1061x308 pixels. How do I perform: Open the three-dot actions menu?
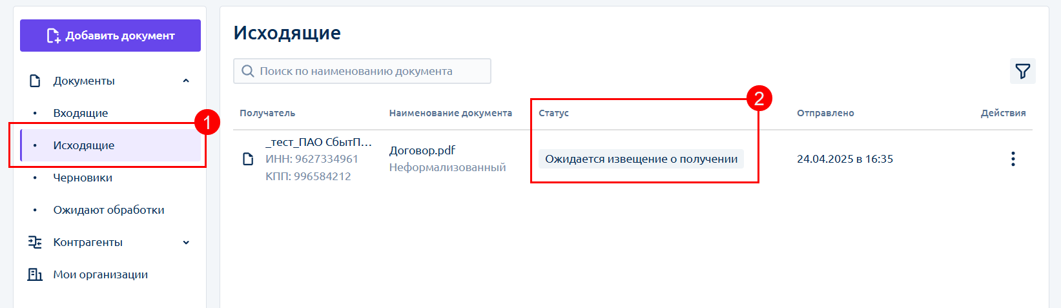tap(1013, 159)
